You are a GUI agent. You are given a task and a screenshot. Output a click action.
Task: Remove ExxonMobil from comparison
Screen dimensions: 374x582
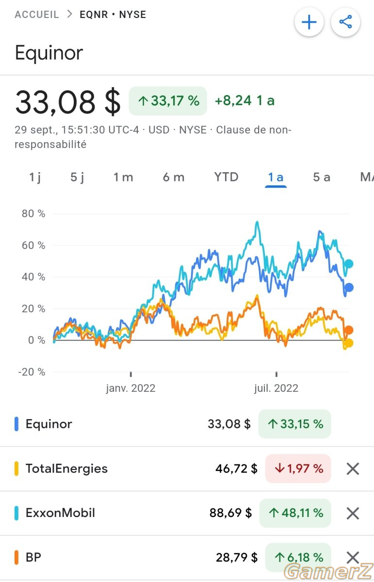353,513
